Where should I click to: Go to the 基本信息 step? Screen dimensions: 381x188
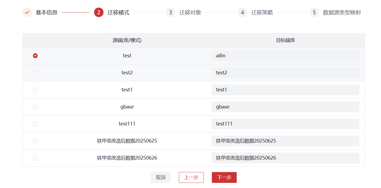46,12
